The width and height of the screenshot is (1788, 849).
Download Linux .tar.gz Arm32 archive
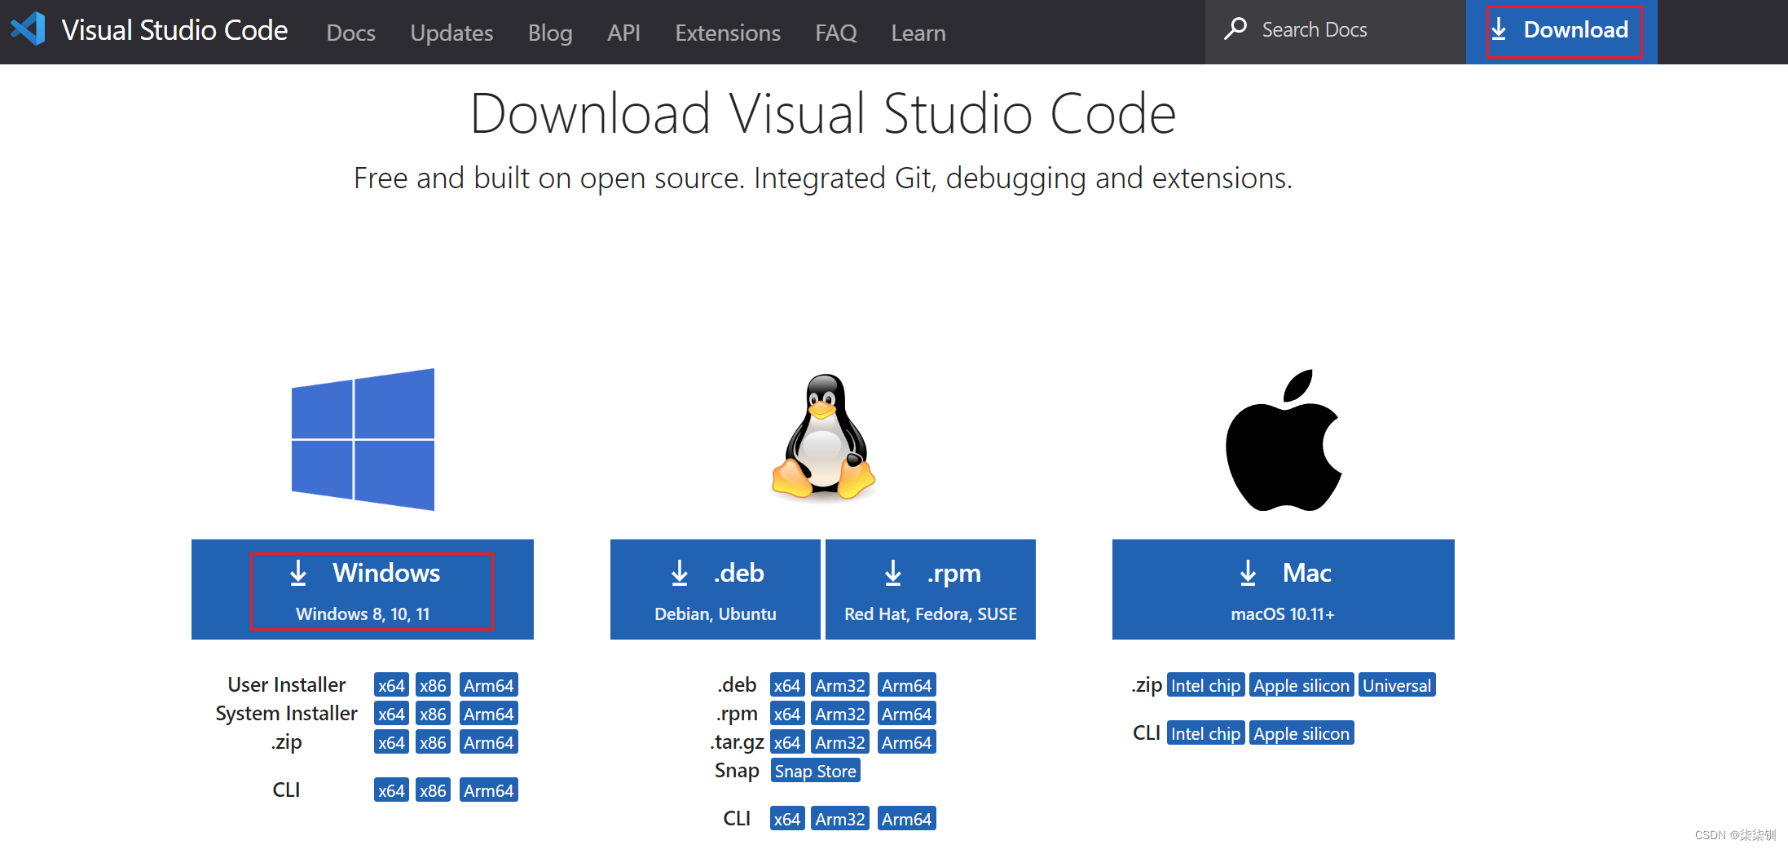click(840, 742)
